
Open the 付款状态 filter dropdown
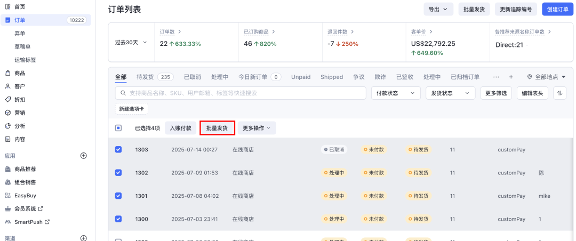[396, 93]
